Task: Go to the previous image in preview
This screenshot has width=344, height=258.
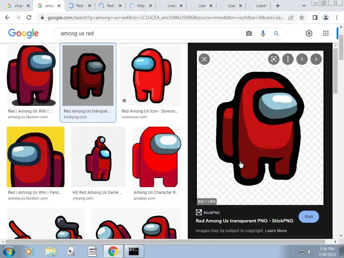Action: 302,59
